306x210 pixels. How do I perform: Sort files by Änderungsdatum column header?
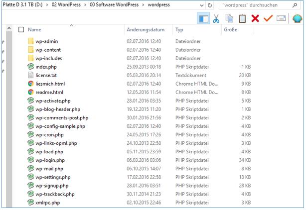tap(146, 29)
